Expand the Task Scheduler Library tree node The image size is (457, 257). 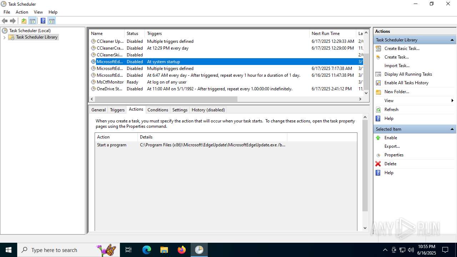coord(4,37)
